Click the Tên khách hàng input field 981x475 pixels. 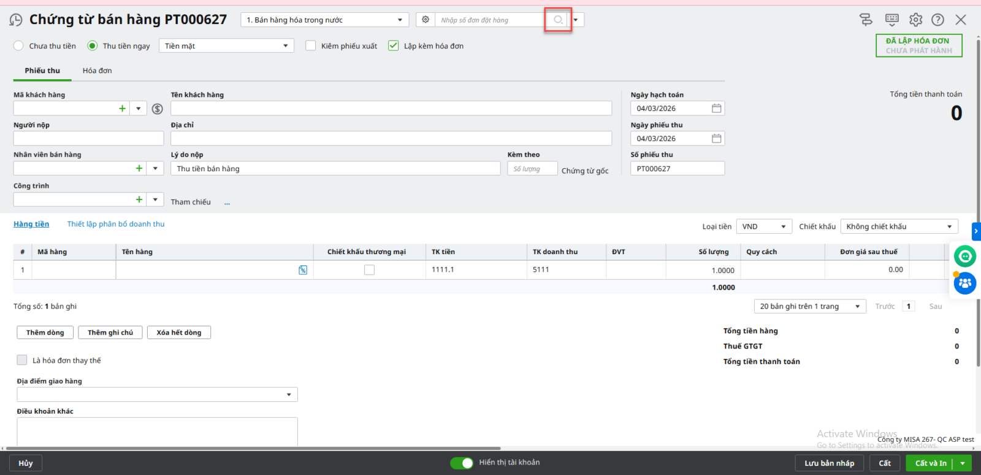(391, 109)
